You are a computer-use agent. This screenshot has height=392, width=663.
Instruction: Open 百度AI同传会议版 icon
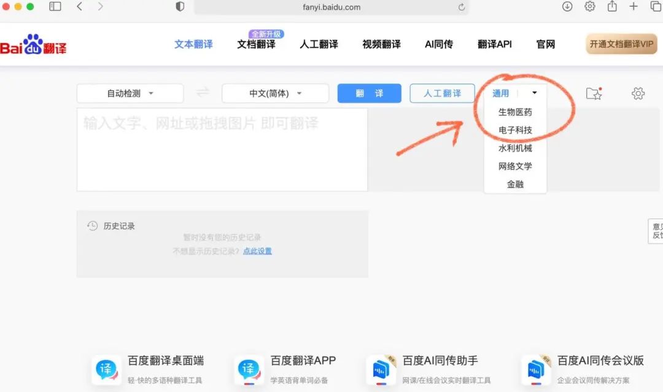coord(536,370)
